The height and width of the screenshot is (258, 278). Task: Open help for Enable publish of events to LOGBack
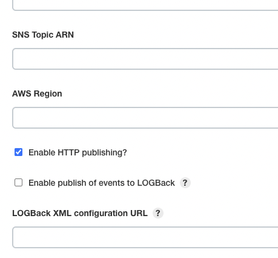click(x=185, y=183)
